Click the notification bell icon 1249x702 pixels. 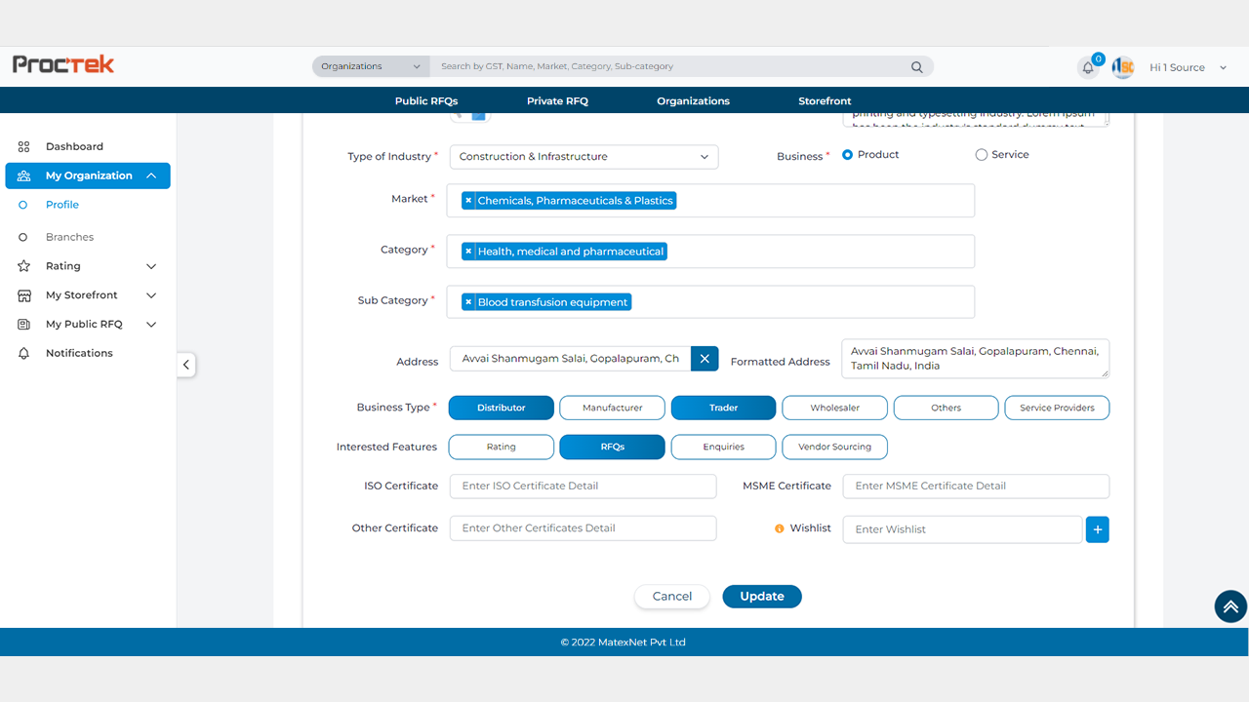point(1088,67)
